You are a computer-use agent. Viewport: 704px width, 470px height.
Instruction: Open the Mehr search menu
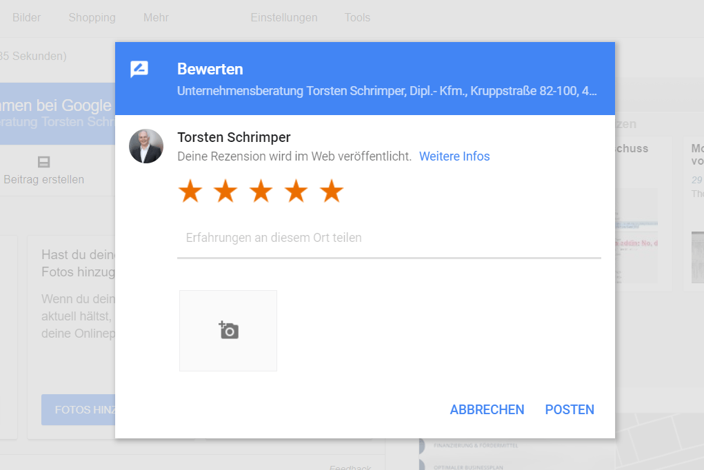pyautogui.click(x=156, y=17)
